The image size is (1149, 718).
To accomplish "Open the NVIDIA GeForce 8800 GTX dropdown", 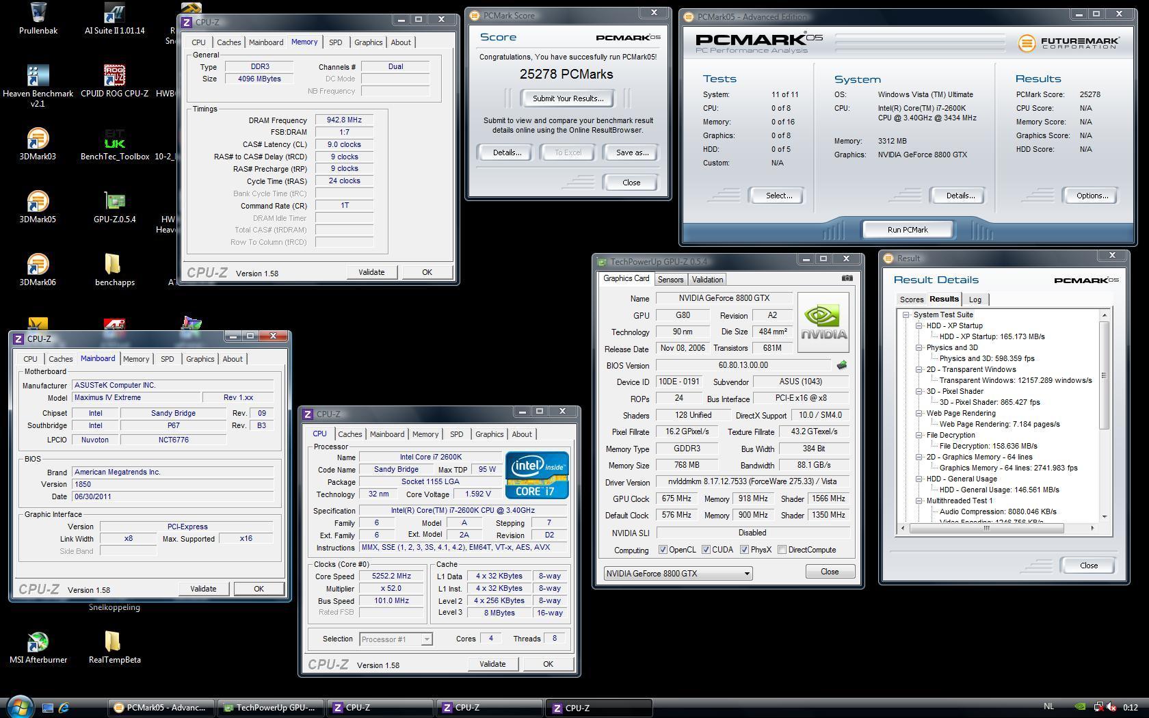I will 678,573.
